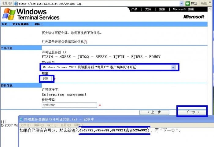Open the Notepad 查看 menu
This screenshot has width=214, height=147.
(x=65, y=125)
